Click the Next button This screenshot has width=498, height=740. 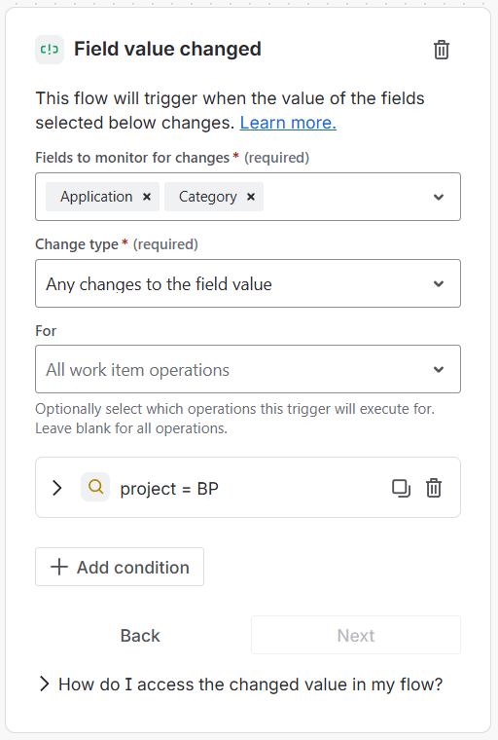click(356, 635)
